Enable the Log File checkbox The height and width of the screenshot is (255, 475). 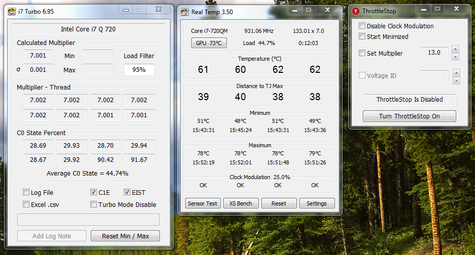[x=26, y=192]
